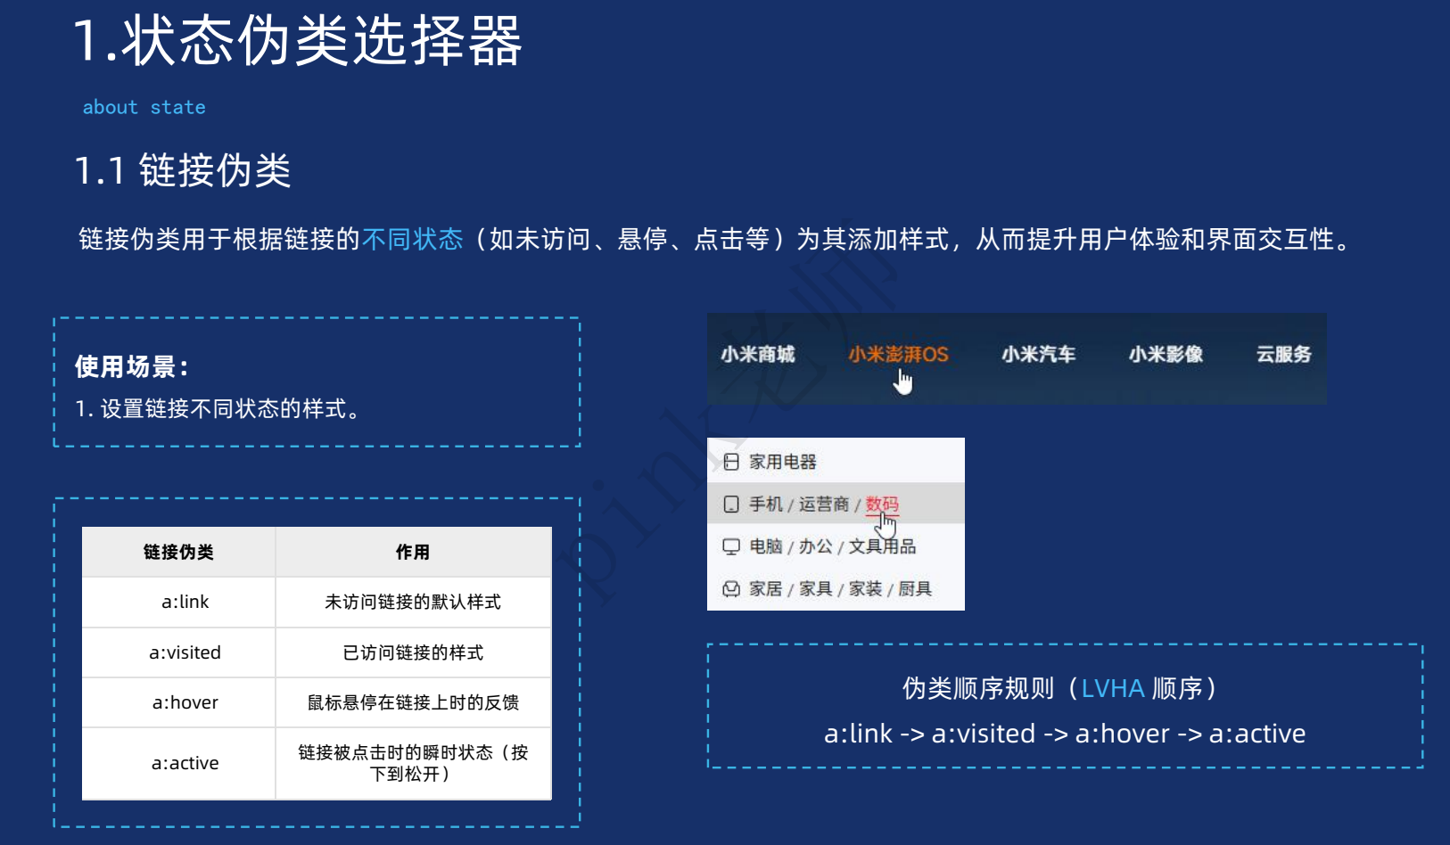Image resolution: width=1450 pixels, height=845 pixels.
Task: Select 办公 in the category menu
Action: pyautogui.click(x=815, y=546)
